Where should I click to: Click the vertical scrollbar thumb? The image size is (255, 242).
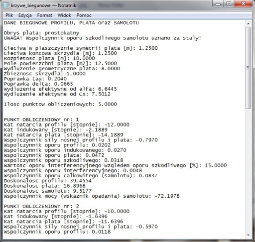(x=248, y=68)
